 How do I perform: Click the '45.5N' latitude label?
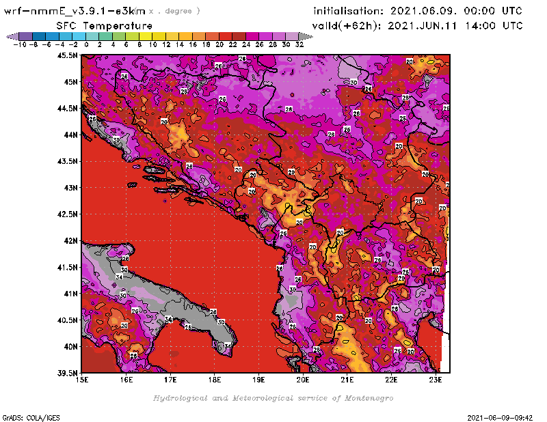click(x=67, y=55)
